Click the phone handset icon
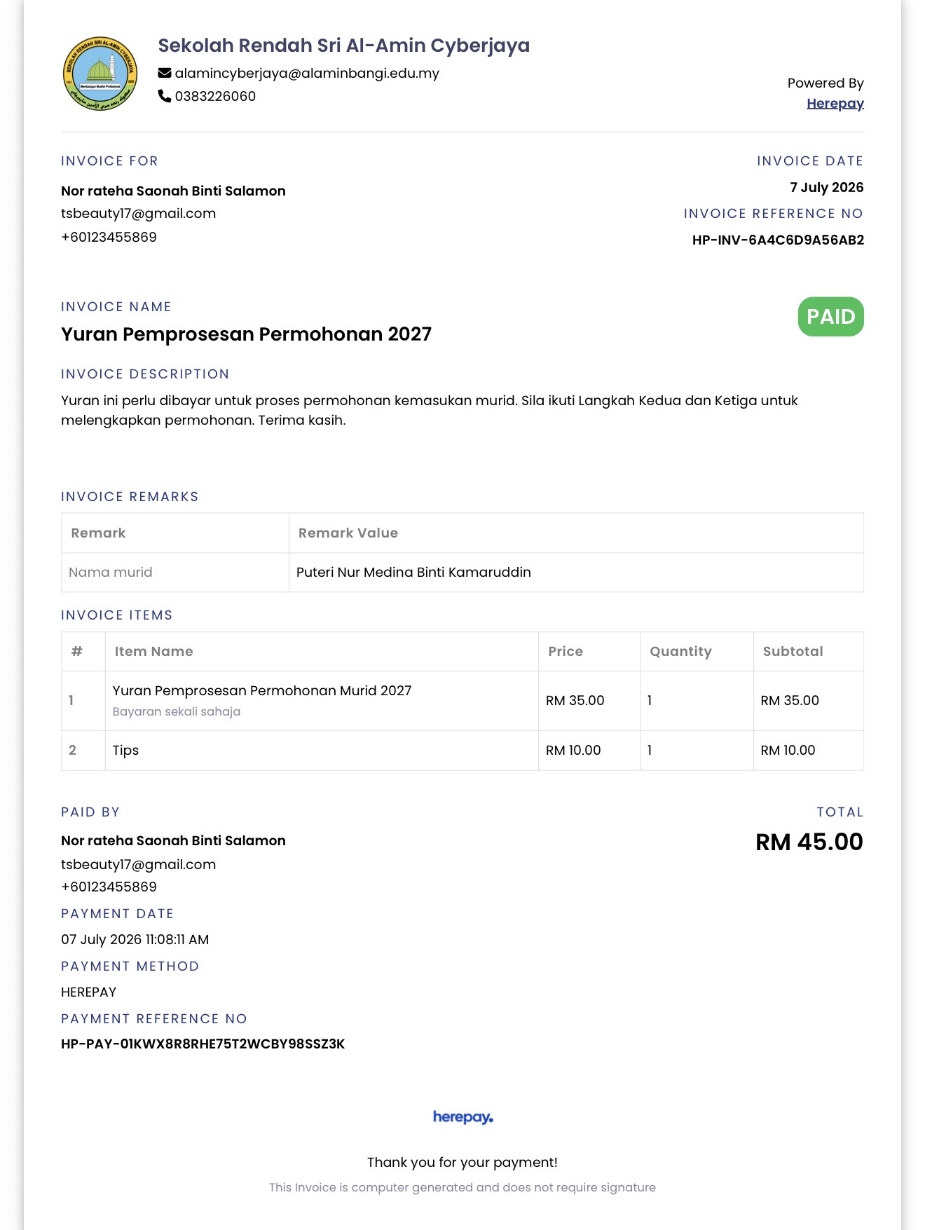Screen dimensions: 925x1230 coord(165,96)
